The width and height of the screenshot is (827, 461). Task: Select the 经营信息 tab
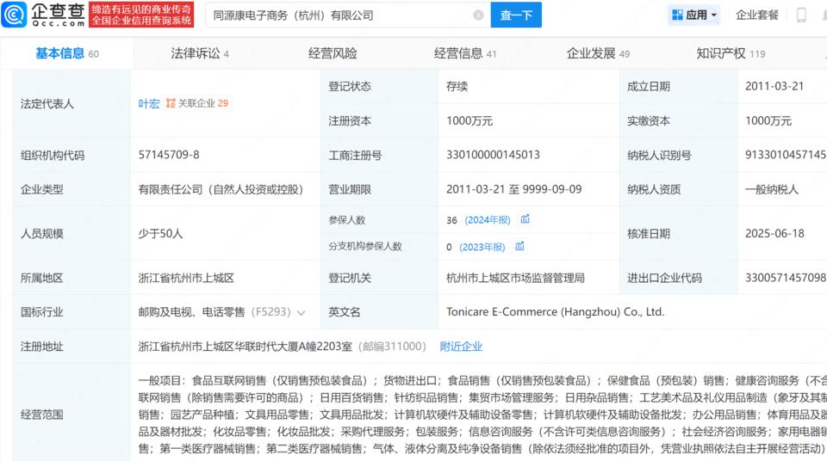point(458,53)
